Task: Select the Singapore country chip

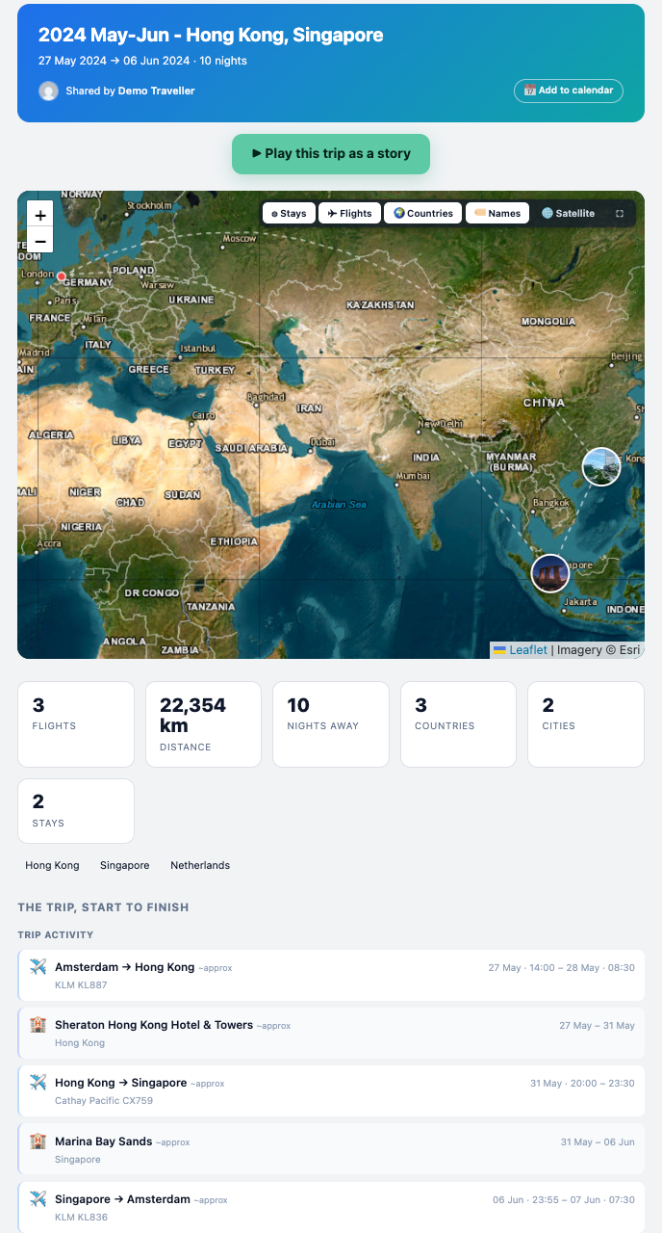Action: point(125,865)
